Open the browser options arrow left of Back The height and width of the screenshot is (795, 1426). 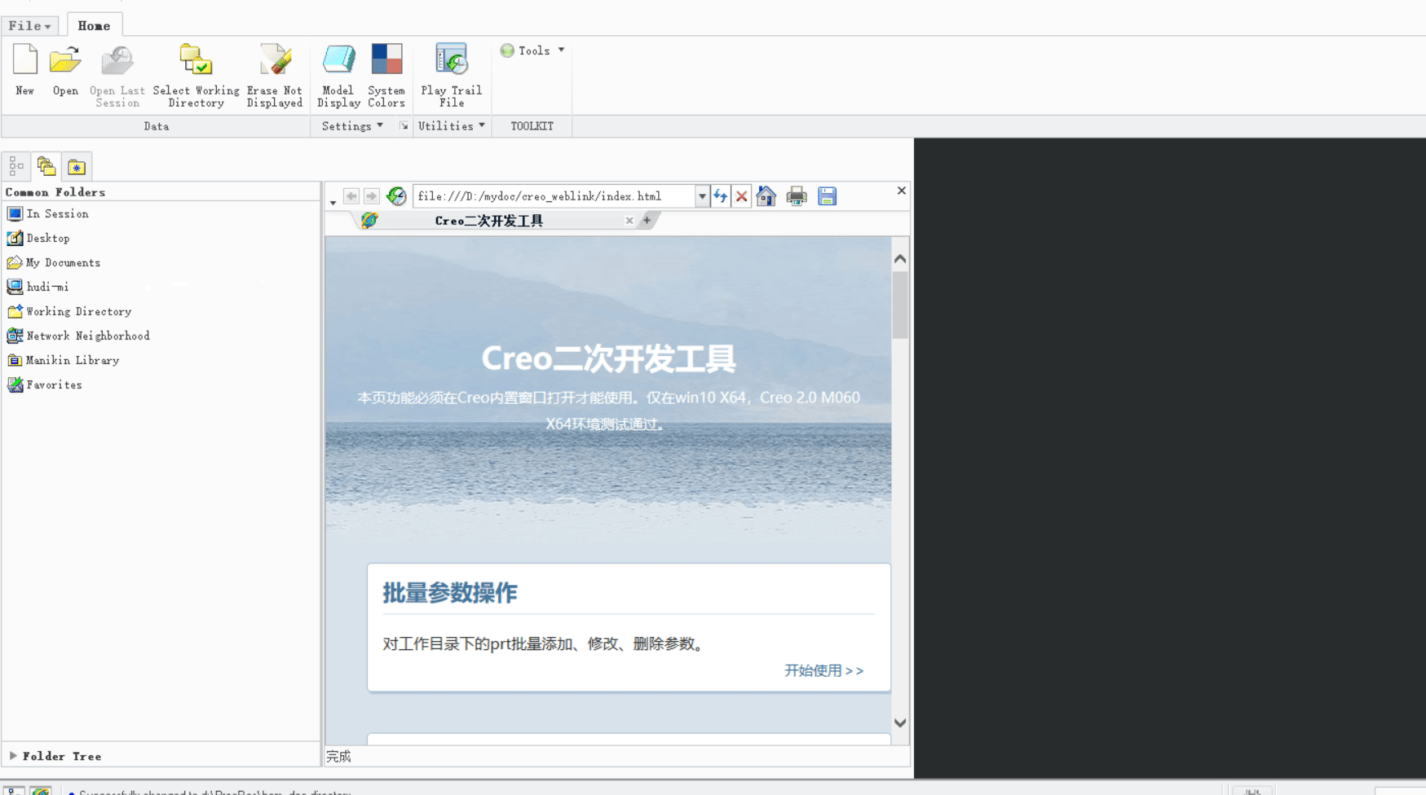click(333, 202)
